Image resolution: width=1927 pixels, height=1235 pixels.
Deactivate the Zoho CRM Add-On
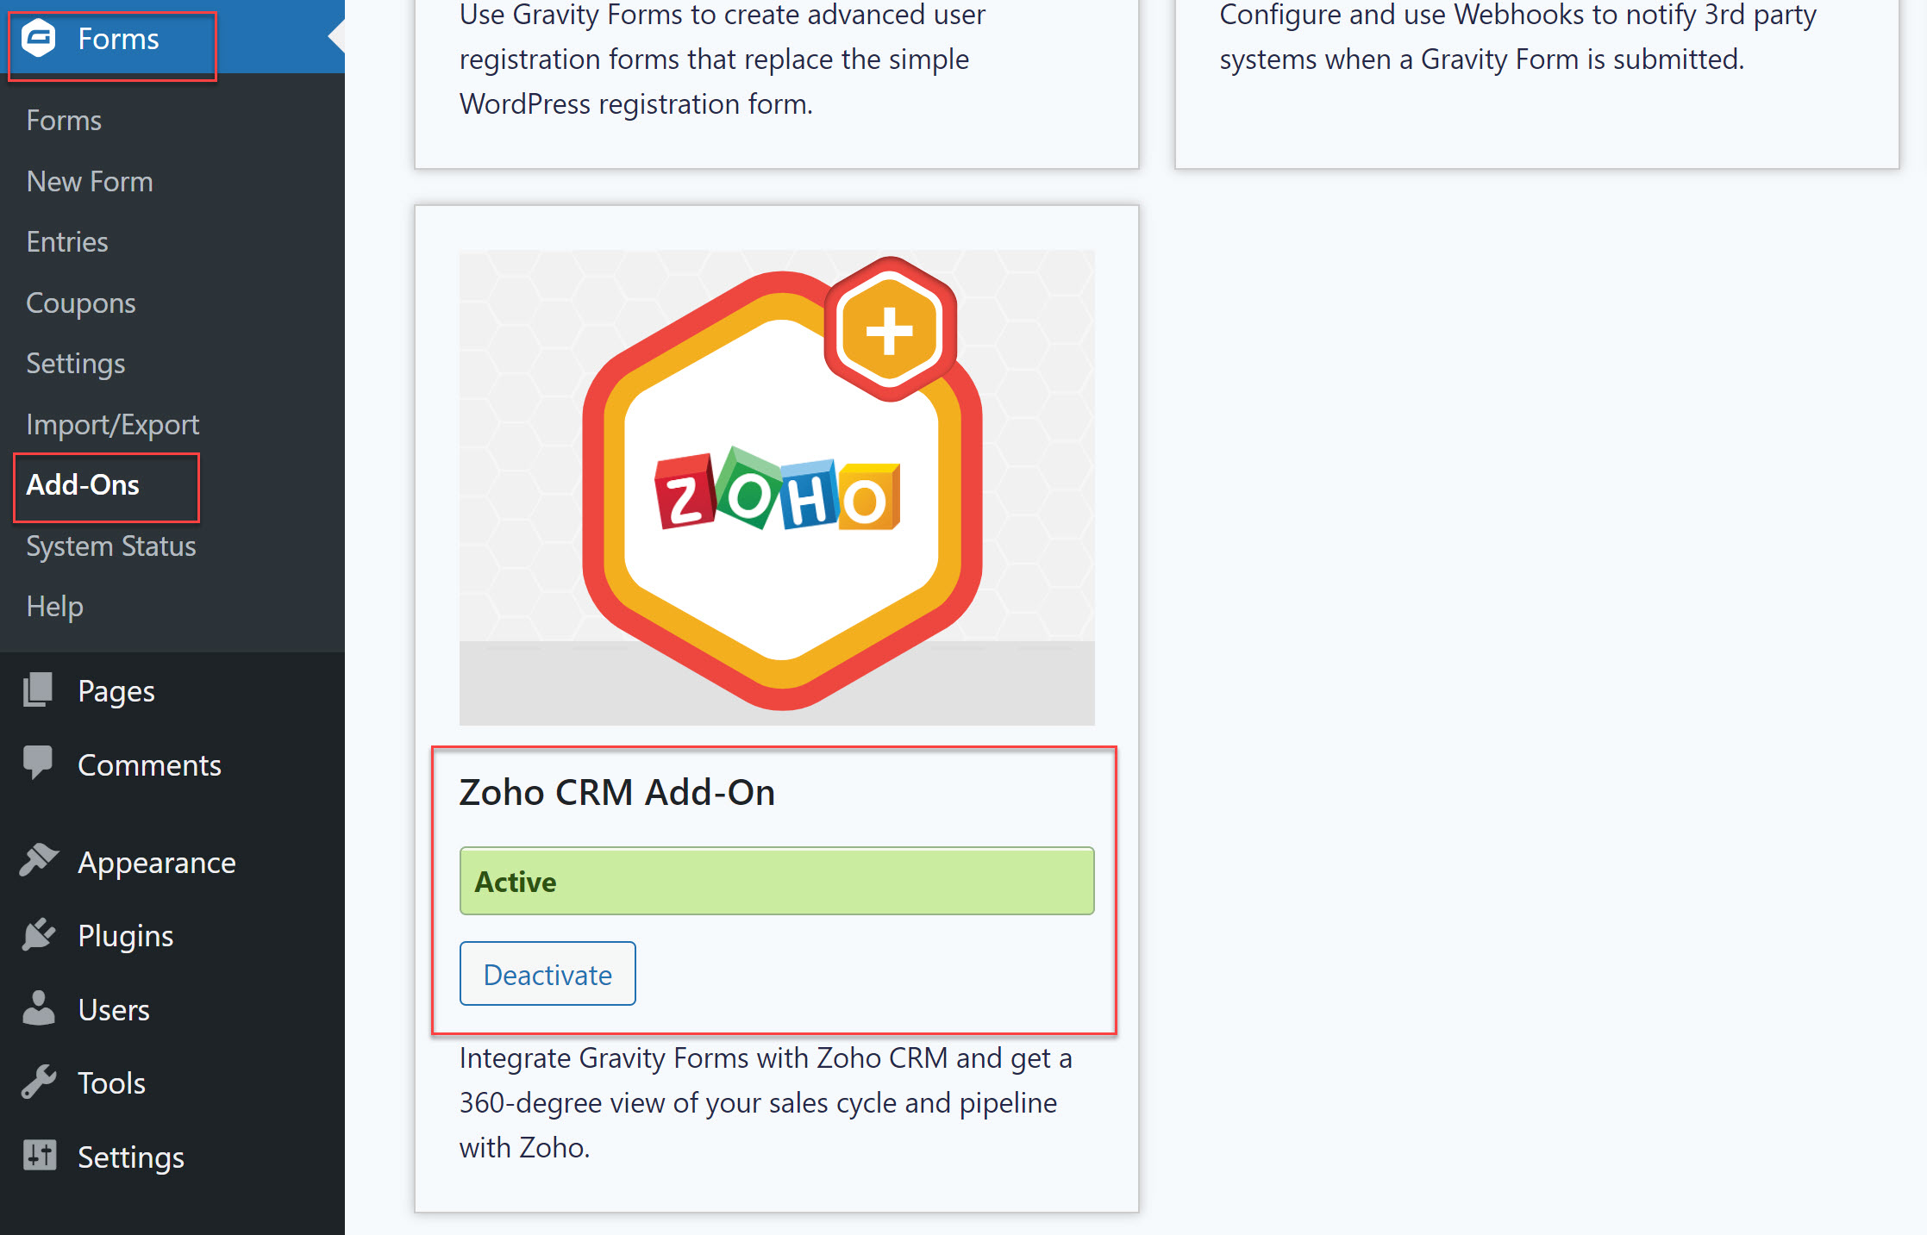tap(547, 974)
